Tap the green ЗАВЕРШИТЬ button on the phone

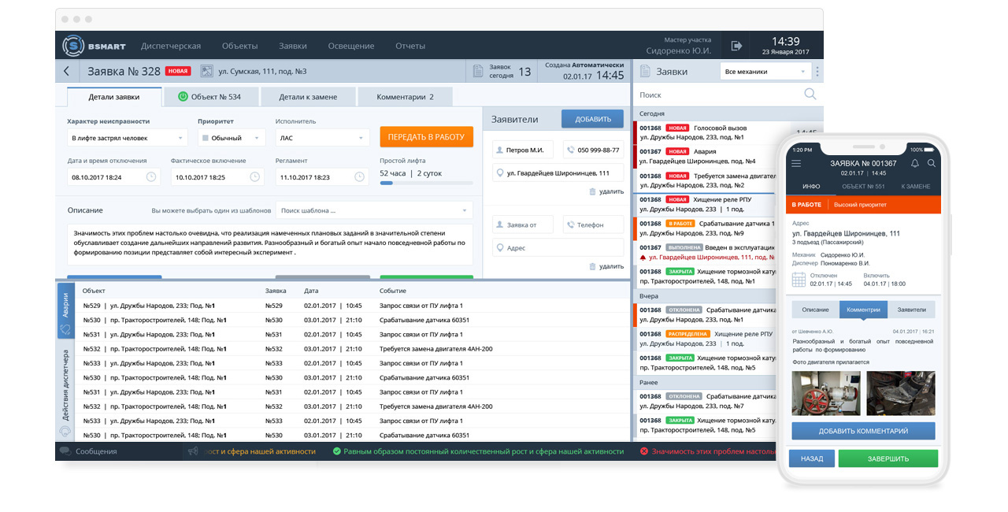pos(888,458)
